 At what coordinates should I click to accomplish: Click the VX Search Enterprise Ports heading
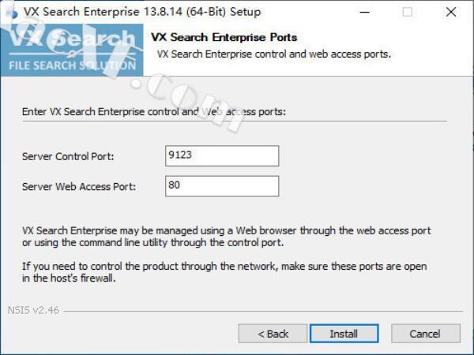pyautogui.click(x=224, y=37)
